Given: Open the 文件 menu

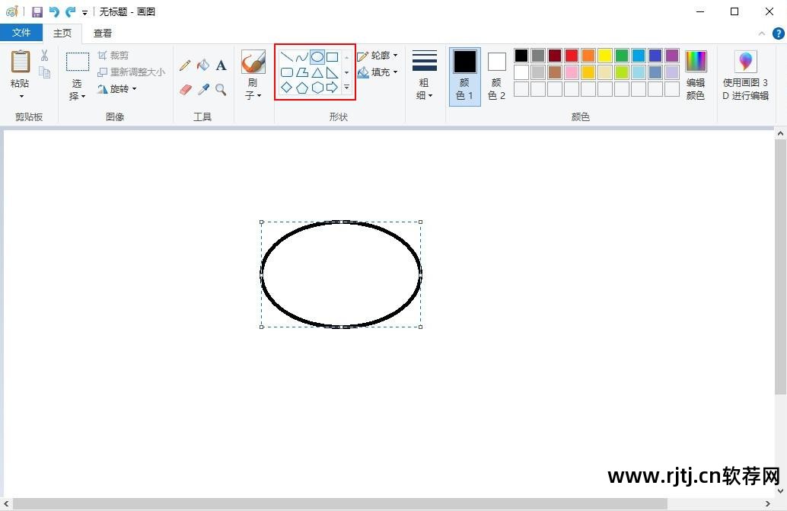Looking at the screenshot, I should [x=21, y=33].
